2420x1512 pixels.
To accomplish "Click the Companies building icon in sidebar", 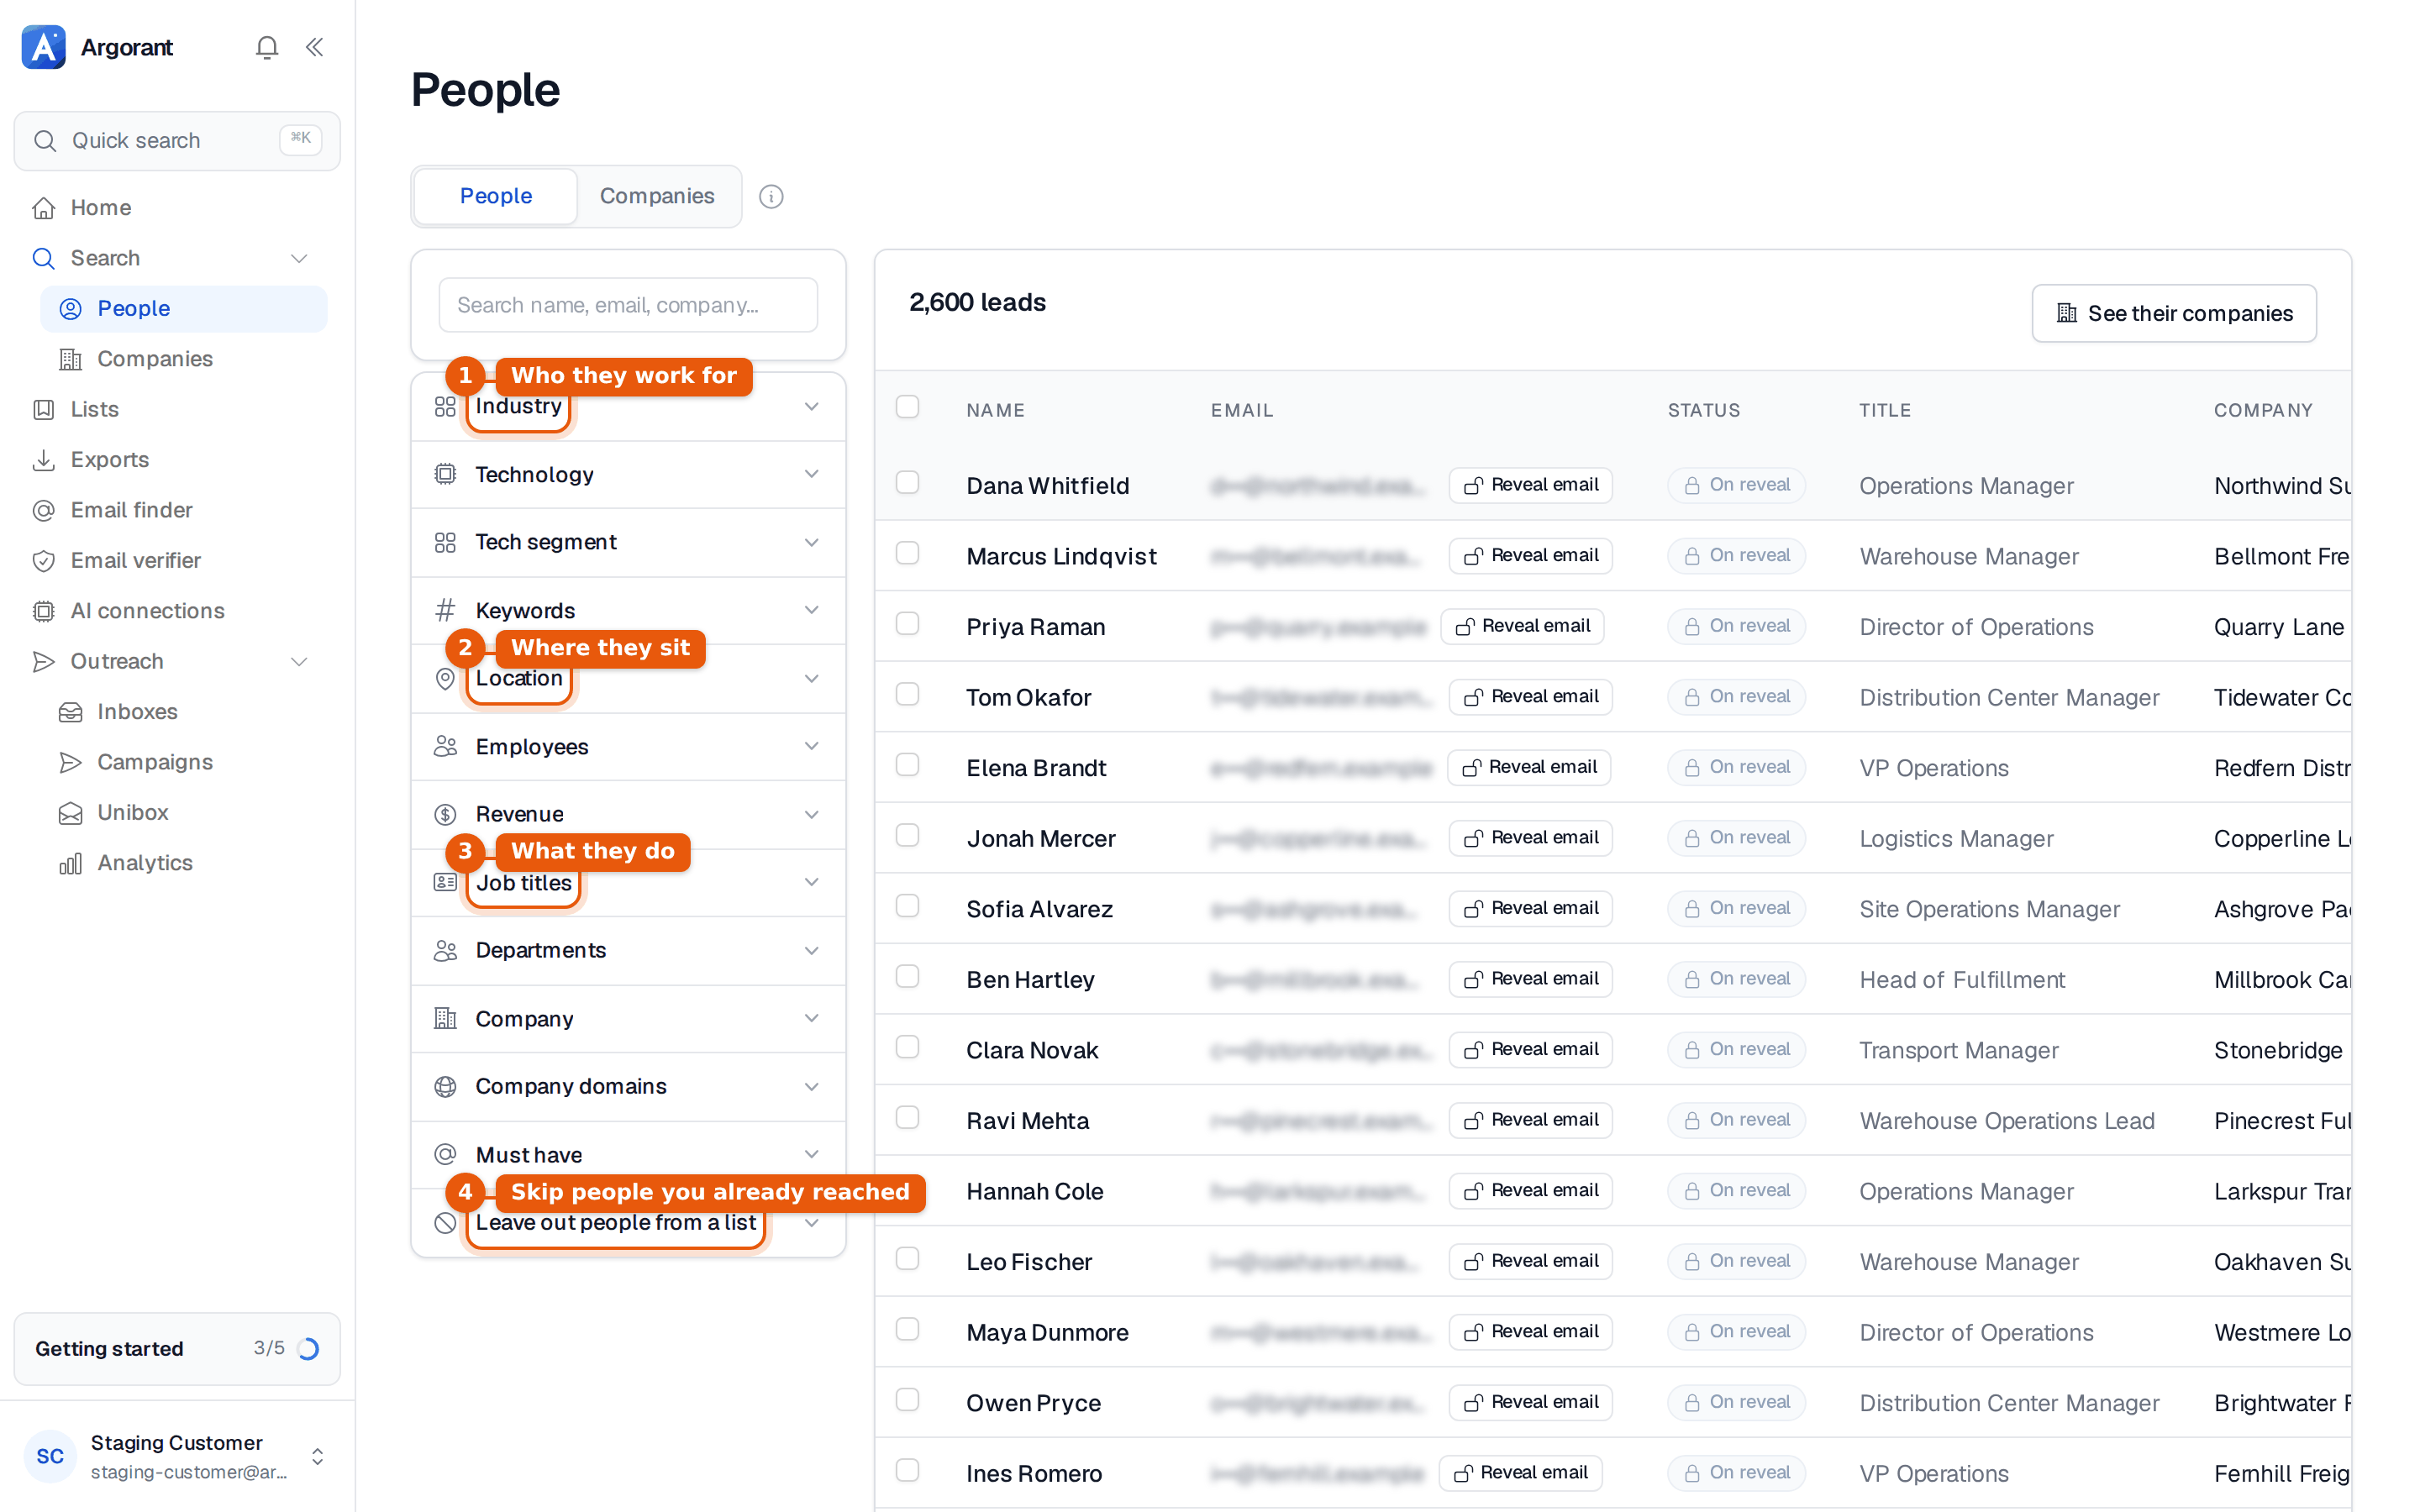I will (x=70, y=359).
